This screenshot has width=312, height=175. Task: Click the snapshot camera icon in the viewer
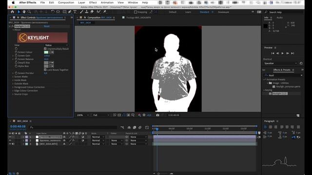pos(157,115)
